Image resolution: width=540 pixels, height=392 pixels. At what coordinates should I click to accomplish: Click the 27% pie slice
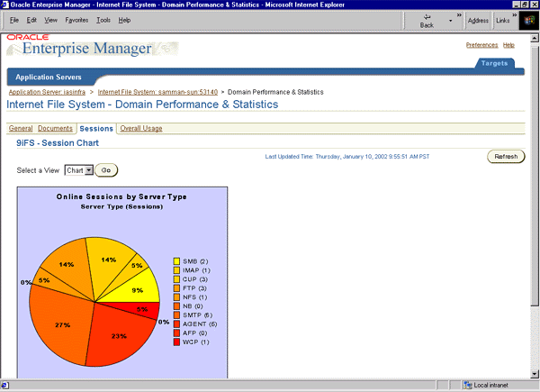(x=60, y=326)
